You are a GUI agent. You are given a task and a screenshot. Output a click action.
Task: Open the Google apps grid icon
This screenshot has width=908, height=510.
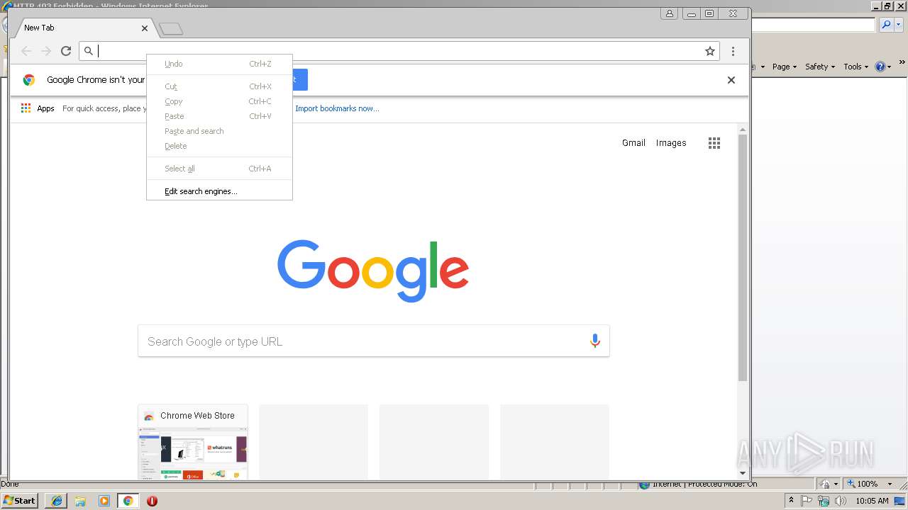click(x=714, y=143)
